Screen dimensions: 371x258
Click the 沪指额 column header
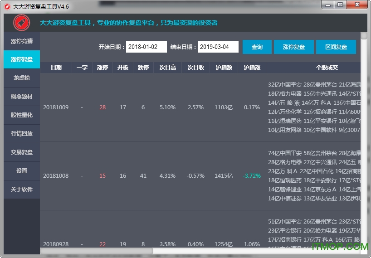224,68
